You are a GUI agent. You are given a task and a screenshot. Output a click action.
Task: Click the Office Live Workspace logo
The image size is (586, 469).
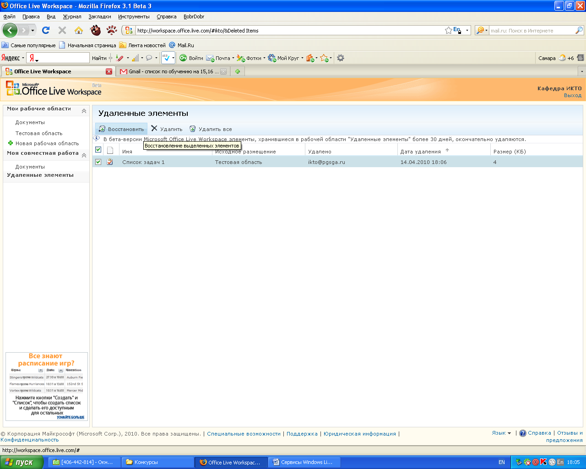click(x=54, y=89)
